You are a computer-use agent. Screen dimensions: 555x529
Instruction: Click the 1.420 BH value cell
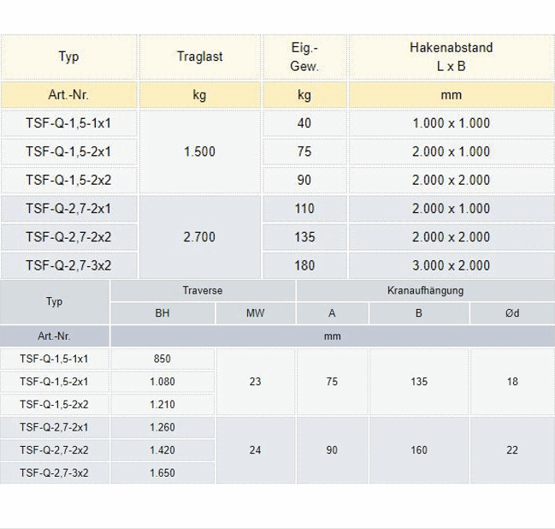[x=162, y=449]
